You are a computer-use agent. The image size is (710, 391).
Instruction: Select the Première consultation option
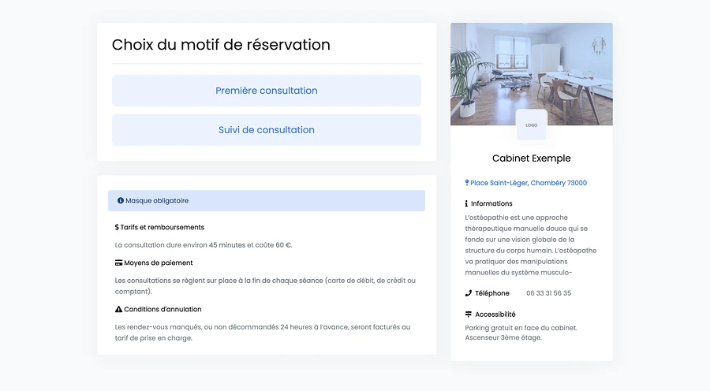click(x=267, y=91)
